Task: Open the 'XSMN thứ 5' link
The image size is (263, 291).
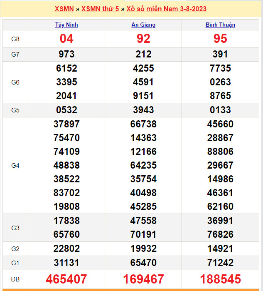Action: point(100,9)
